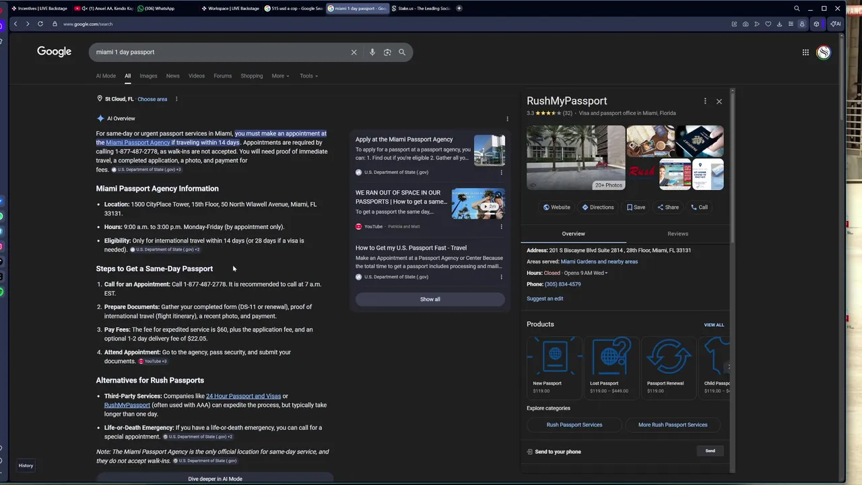The height and width of the screenshot is (485, 862).
Task: Open options for Passport Fast Travel source card
Action: [501, 277]
